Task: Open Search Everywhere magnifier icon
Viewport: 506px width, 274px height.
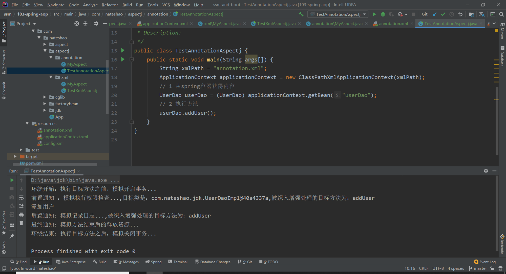Action: pyautogui.click(x=501, y=14)
